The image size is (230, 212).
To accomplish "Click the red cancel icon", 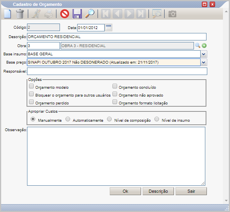I will [x=65, y=14].
